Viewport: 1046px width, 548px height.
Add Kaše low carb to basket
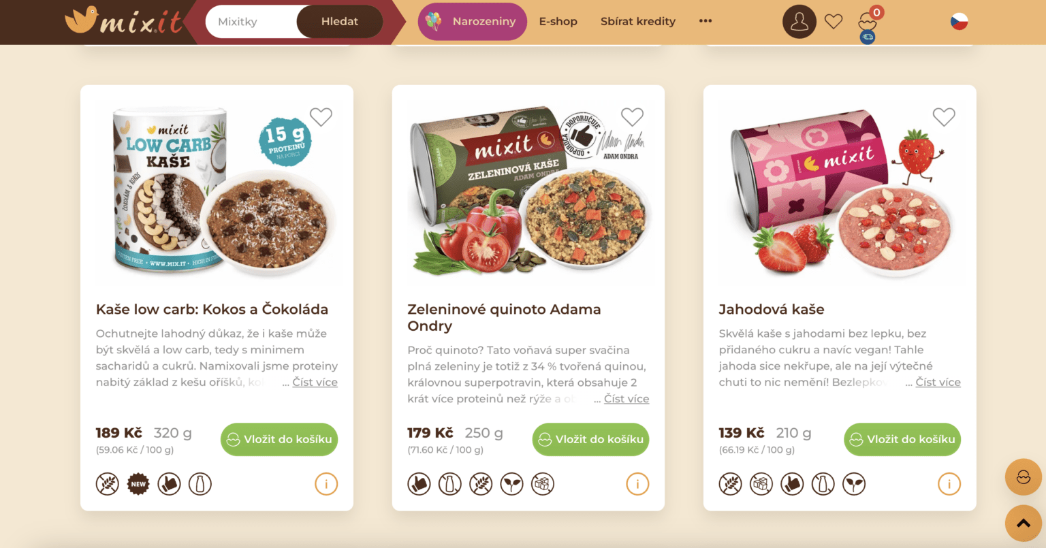[x=279, y=440]
